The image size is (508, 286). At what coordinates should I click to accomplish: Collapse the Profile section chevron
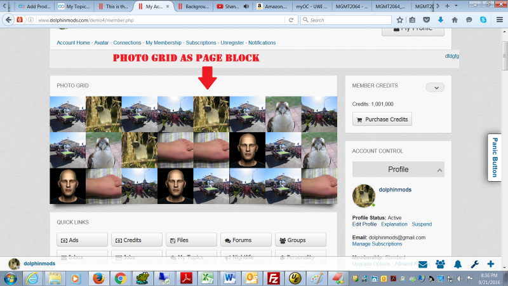coord(439,170)
